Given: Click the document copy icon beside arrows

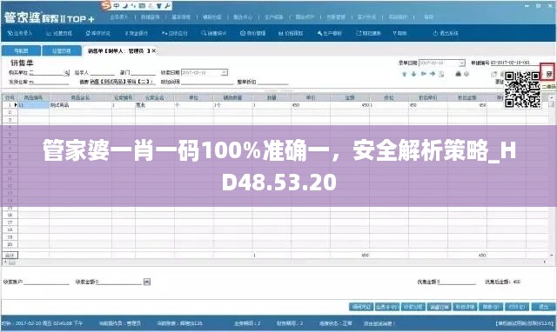Looking at the screenshot, I should click(x=441, y=74).
